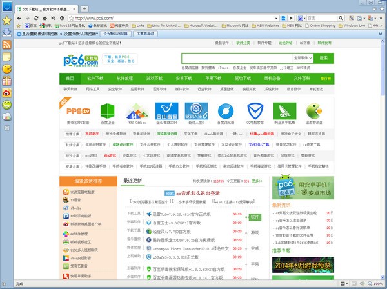Open the Pac-Man games sidebar icon
This screenshot has width=387, height=289.
coord(6,69)
